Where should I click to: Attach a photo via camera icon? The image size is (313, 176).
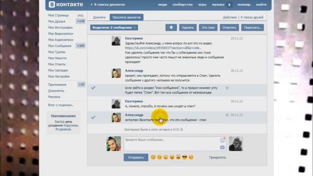pos(222,148)
